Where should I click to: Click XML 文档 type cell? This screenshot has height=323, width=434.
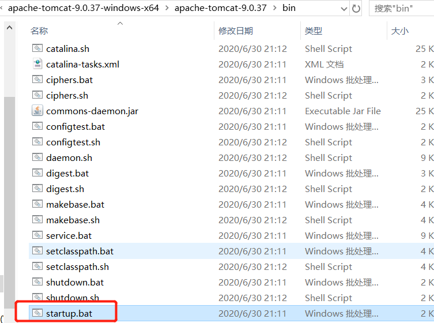tap(324, 64)
